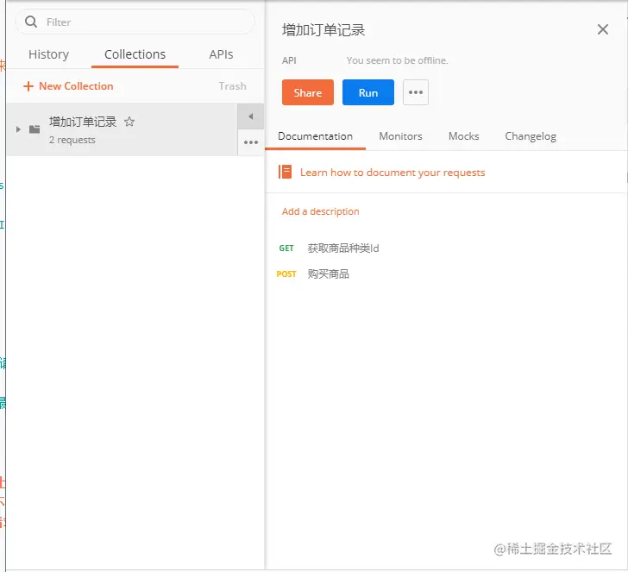Click the blue Run button

368,92
